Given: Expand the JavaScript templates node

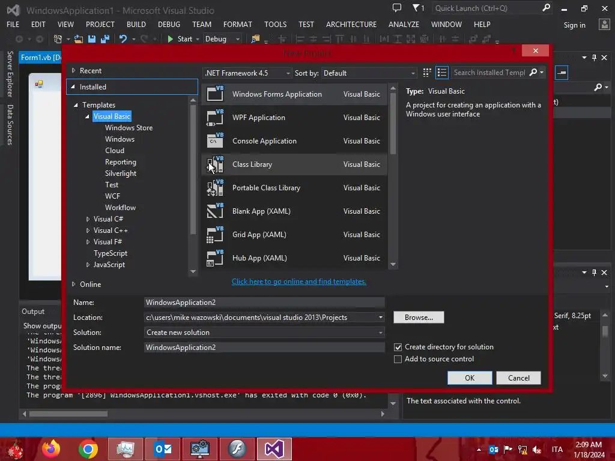Looking at the screenshot, I should tap(88, 265).
